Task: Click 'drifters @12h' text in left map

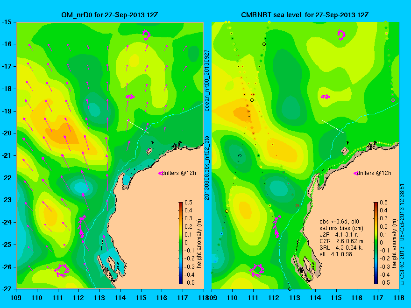Action: click(178, 173)
